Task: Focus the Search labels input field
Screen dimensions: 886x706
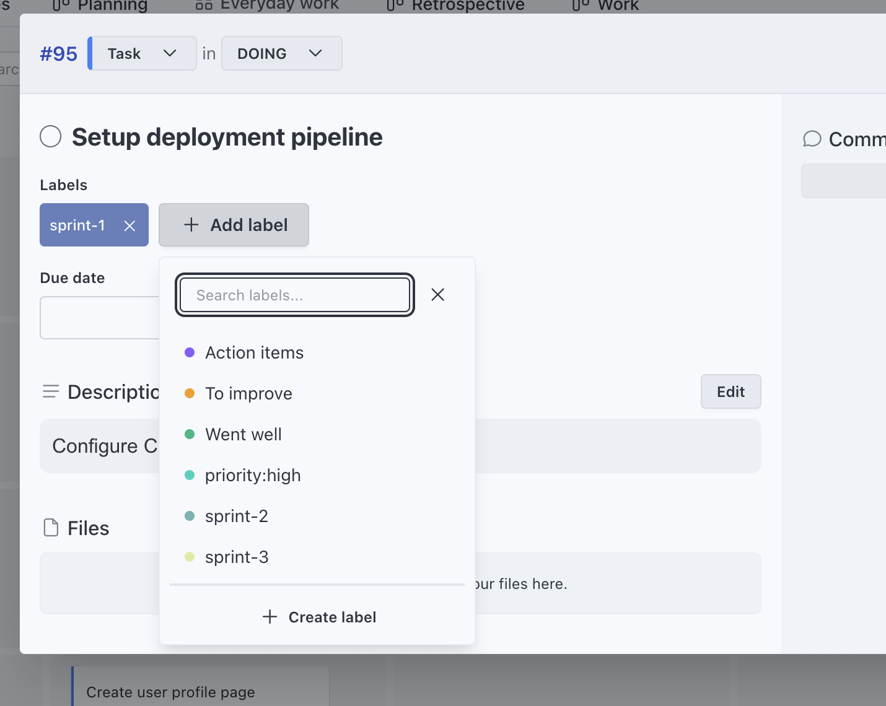Action: pos(294,295)
